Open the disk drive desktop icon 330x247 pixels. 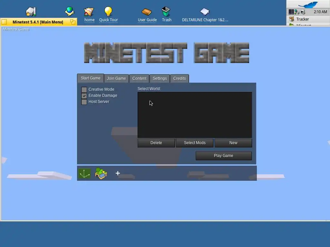(31, 12)
